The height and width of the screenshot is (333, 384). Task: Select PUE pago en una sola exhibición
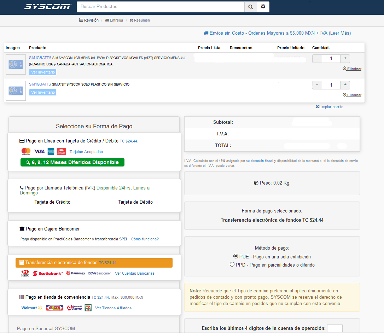point(235,256)
